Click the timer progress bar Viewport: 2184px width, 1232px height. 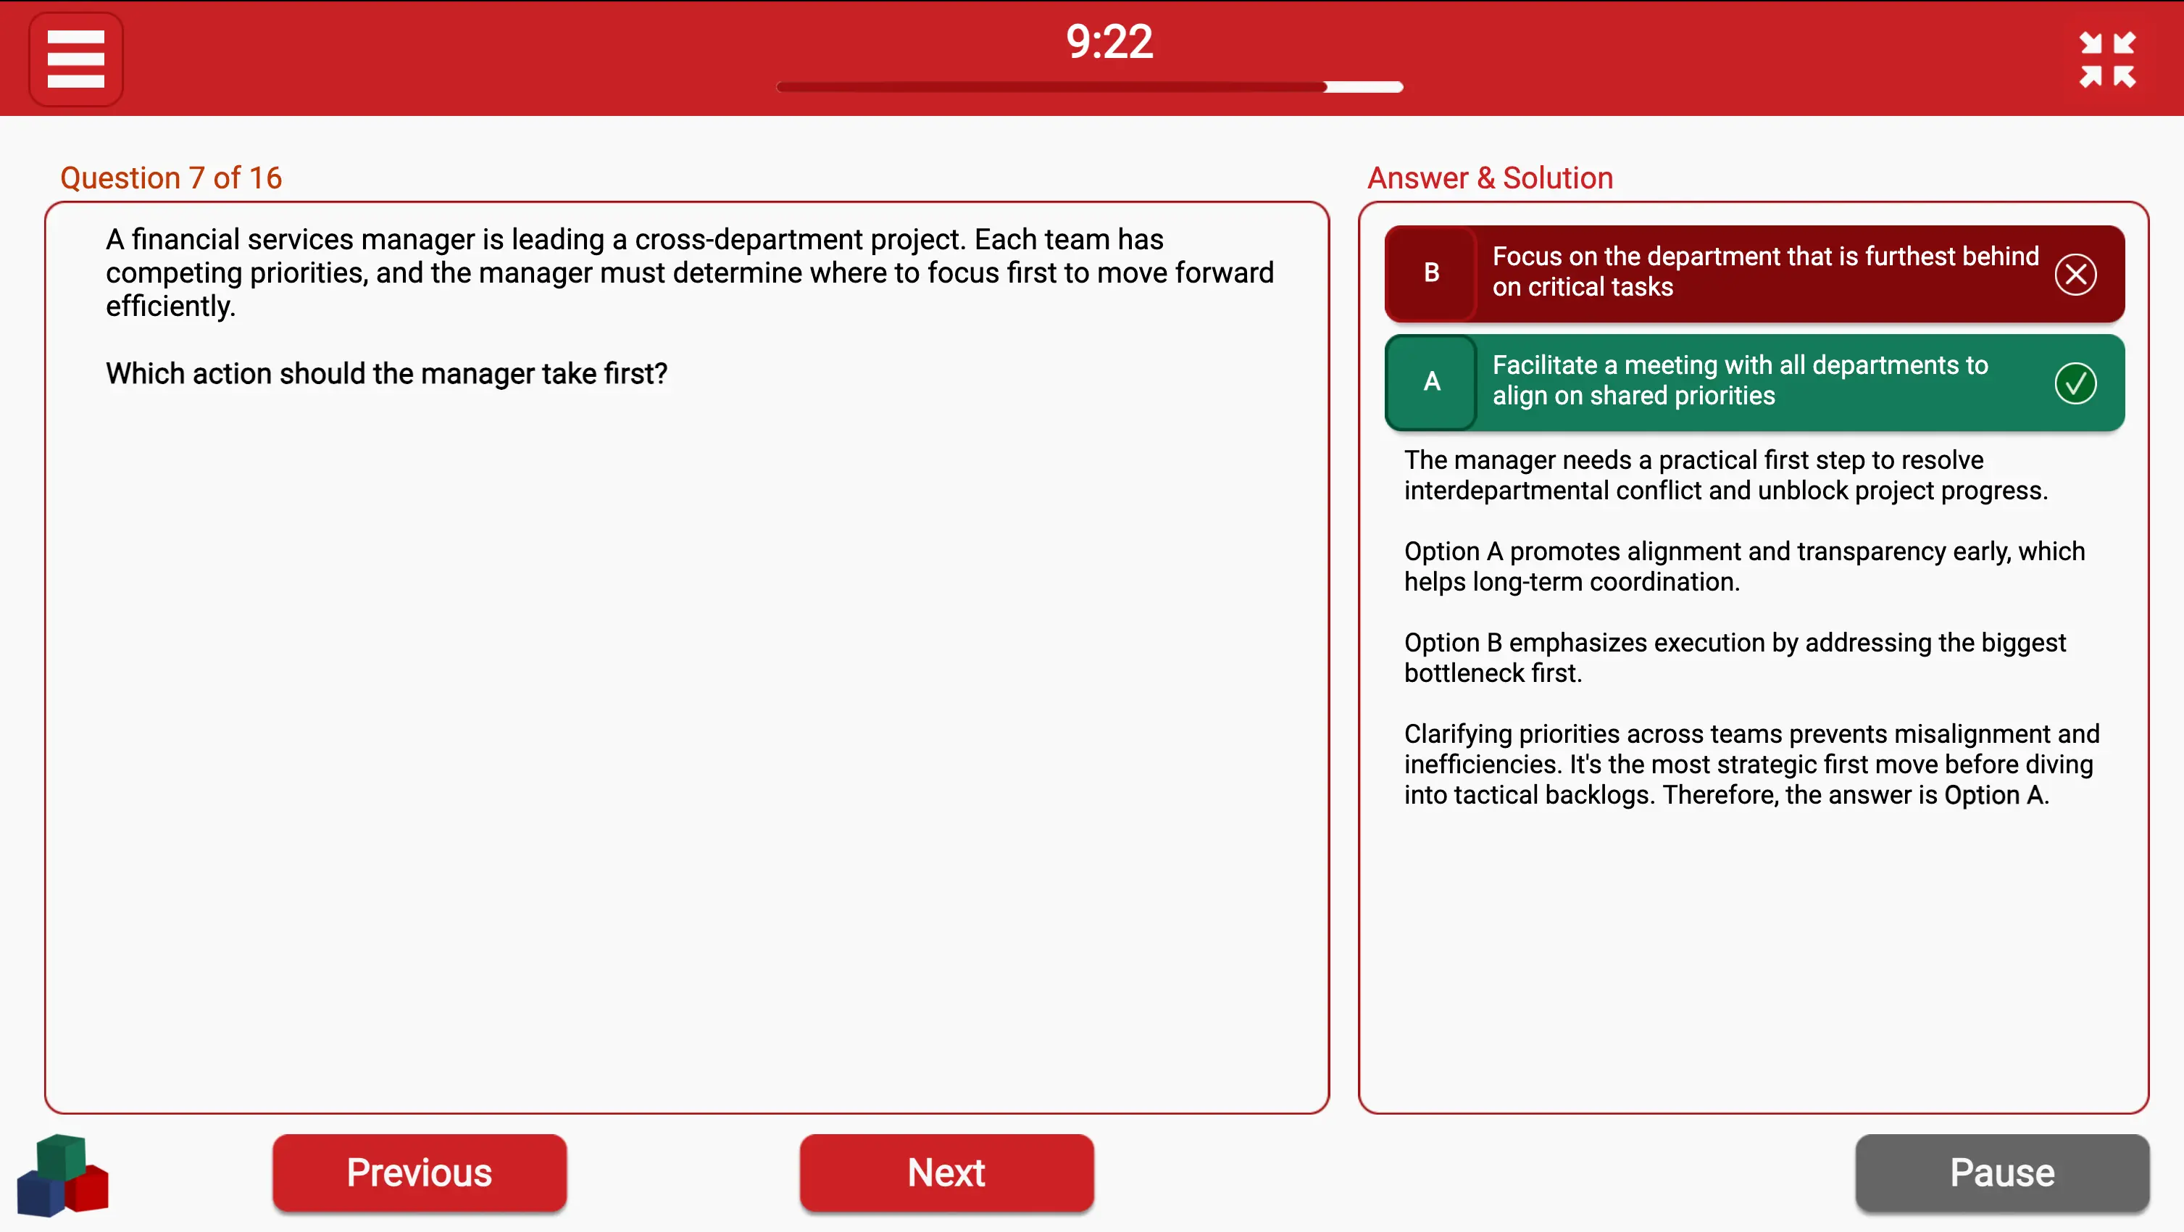coord(1089,86)
